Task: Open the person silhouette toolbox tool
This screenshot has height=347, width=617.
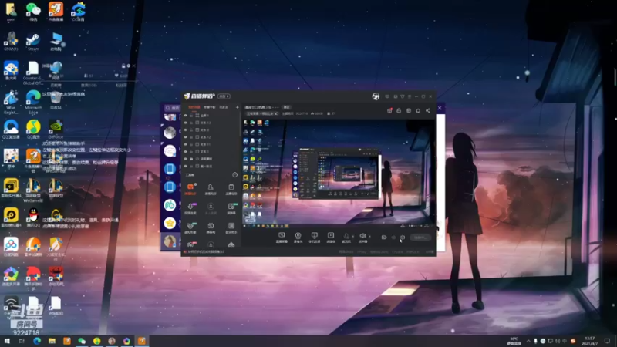Action: click(x=211, y=189)
